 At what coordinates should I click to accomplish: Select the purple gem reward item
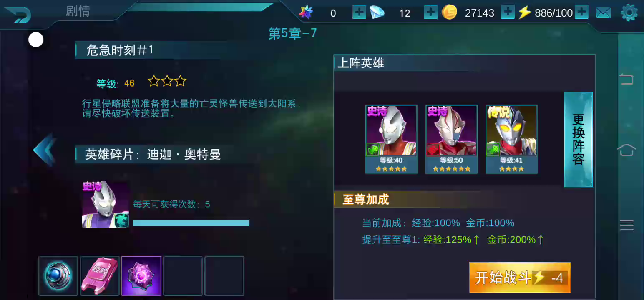point(141,276)
